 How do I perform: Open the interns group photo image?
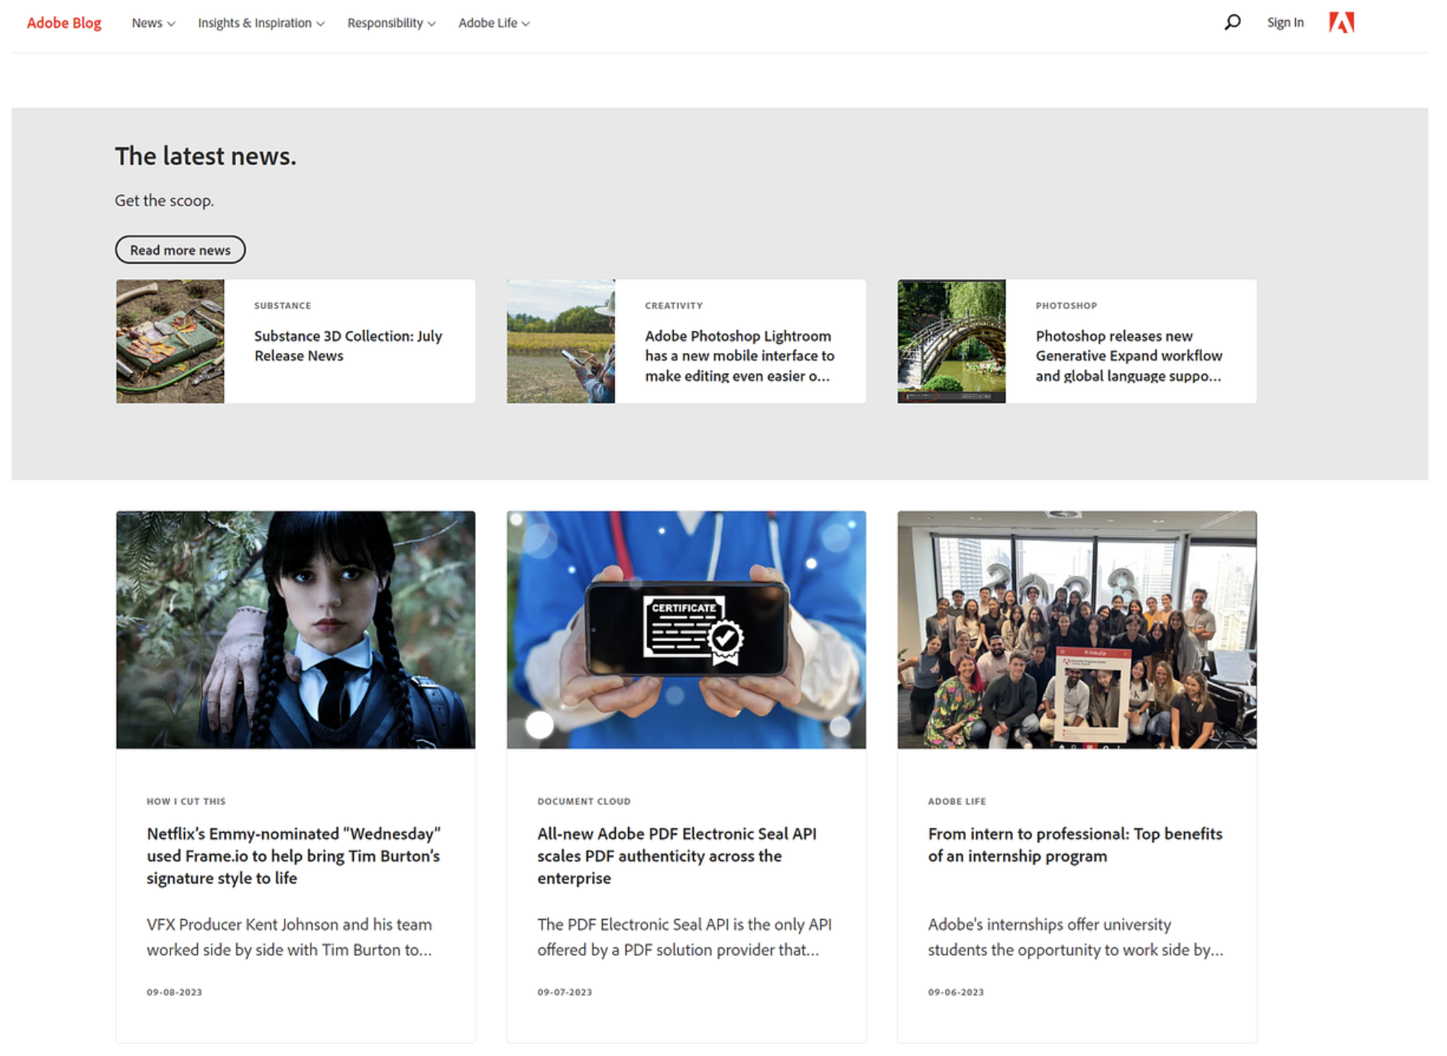(x=1076, y=630)
